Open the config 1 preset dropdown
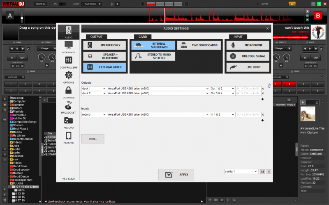This screenshot has height=205, width=329. point(241,171)
